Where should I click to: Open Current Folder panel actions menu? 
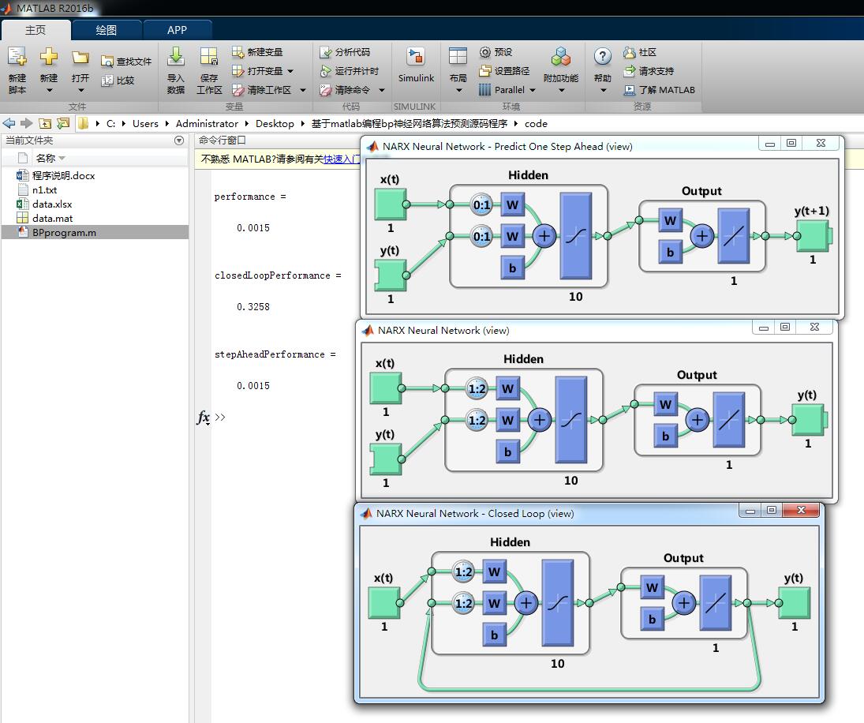(x=179, y=140)
